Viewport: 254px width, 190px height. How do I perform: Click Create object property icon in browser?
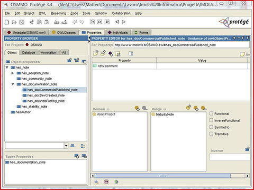coord(69,60)
